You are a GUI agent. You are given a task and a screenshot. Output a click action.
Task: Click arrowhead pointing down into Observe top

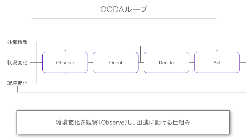pyautogui.click(x=65, y=51)
